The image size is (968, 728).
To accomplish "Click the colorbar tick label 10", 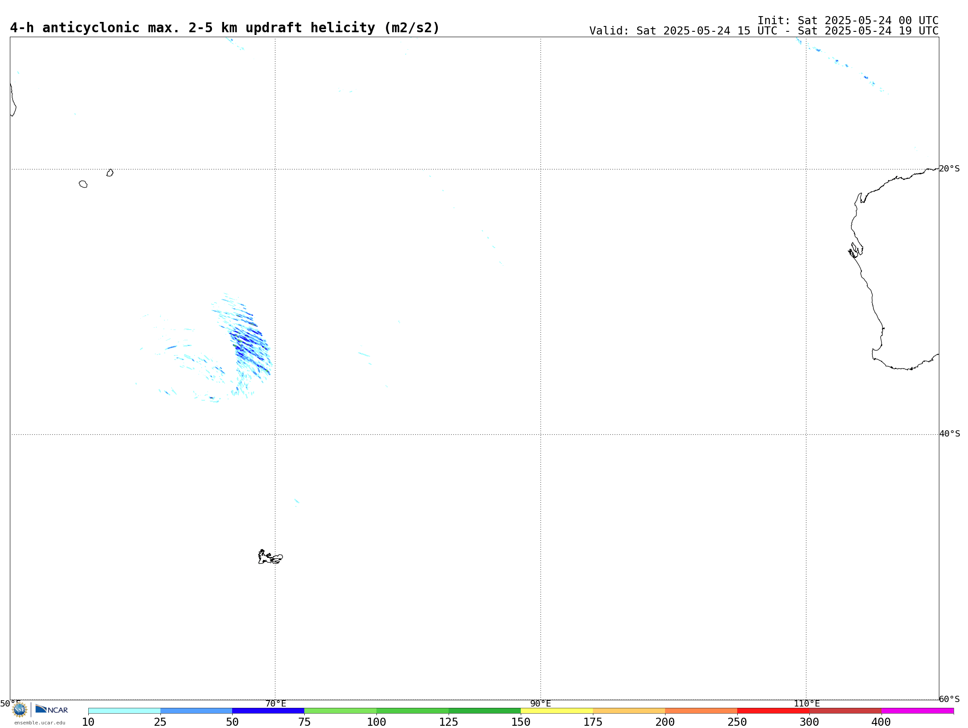I will click(88, 722).
